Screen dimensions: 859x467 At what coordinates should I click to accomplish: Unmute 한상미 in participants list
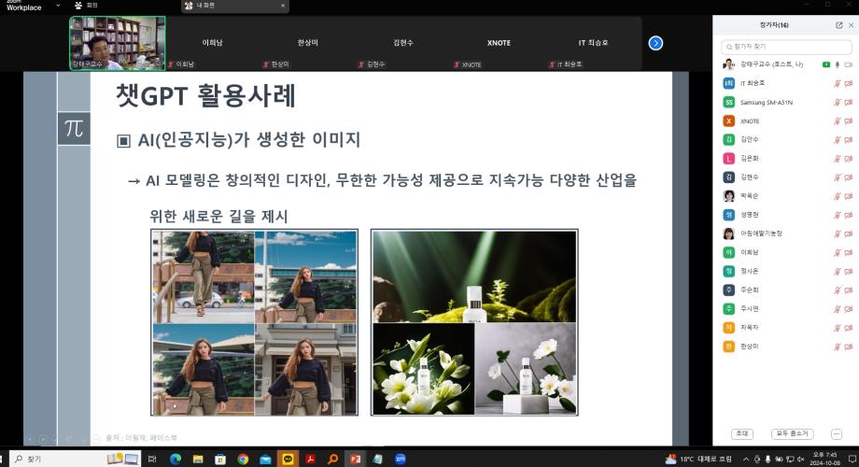838,347
